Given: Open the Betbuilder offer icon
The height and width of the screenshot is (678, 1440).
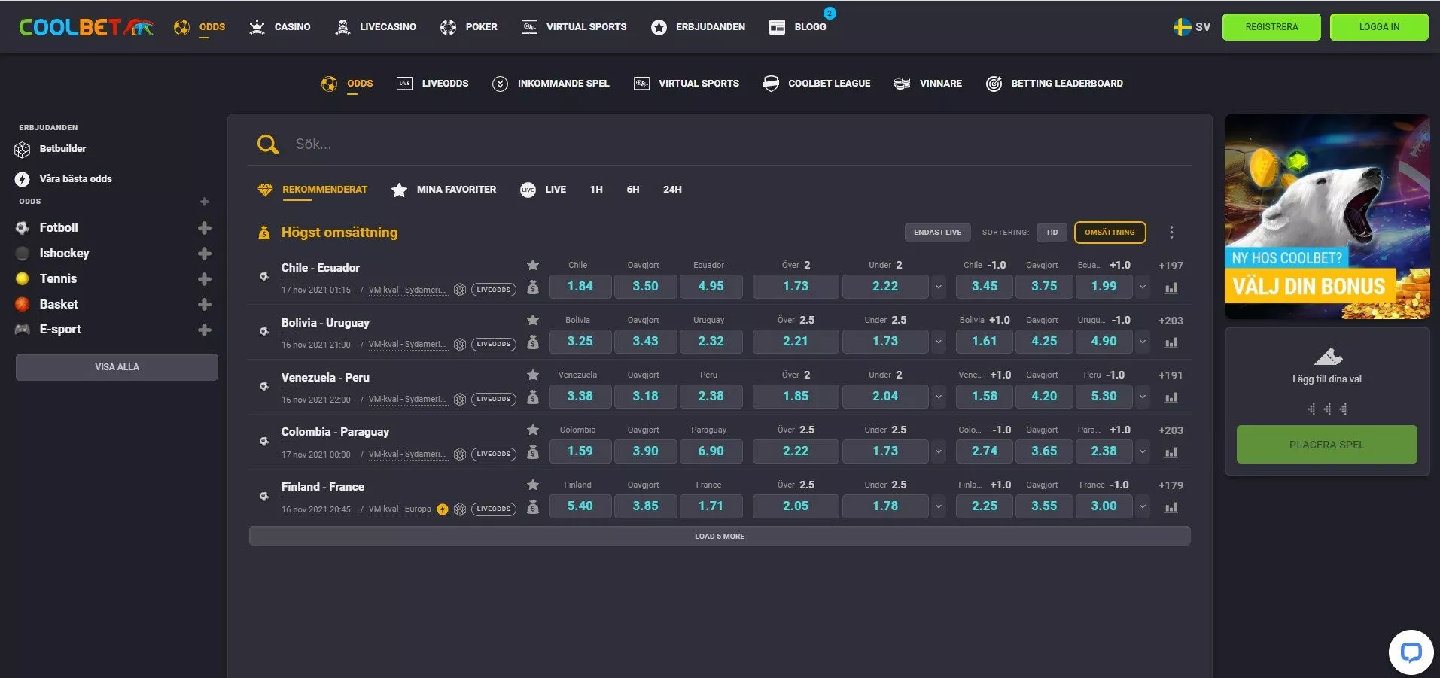Looking at the screenshot, I should click(x=23, y=149).
